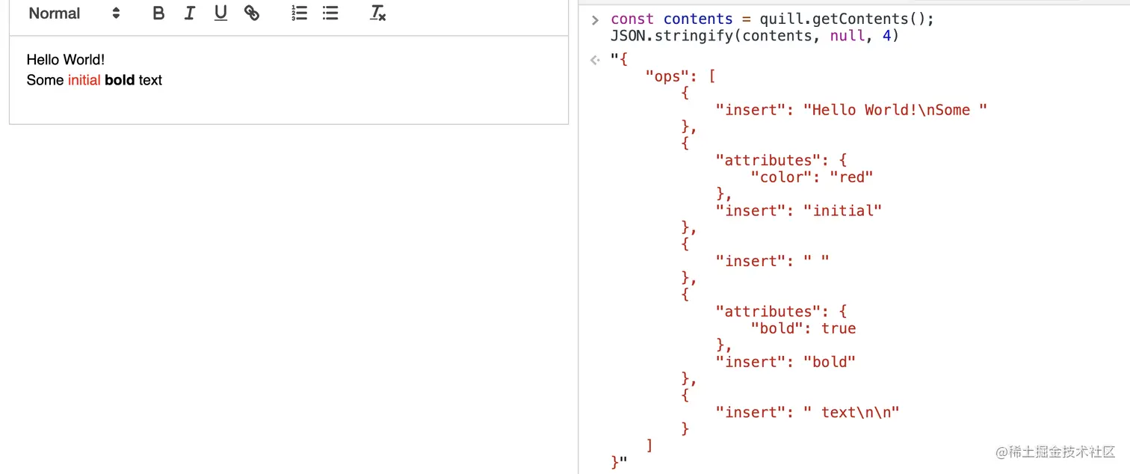Toggle underline formatting in the toolbar
1130x474 pixels.
coord(220,13)
